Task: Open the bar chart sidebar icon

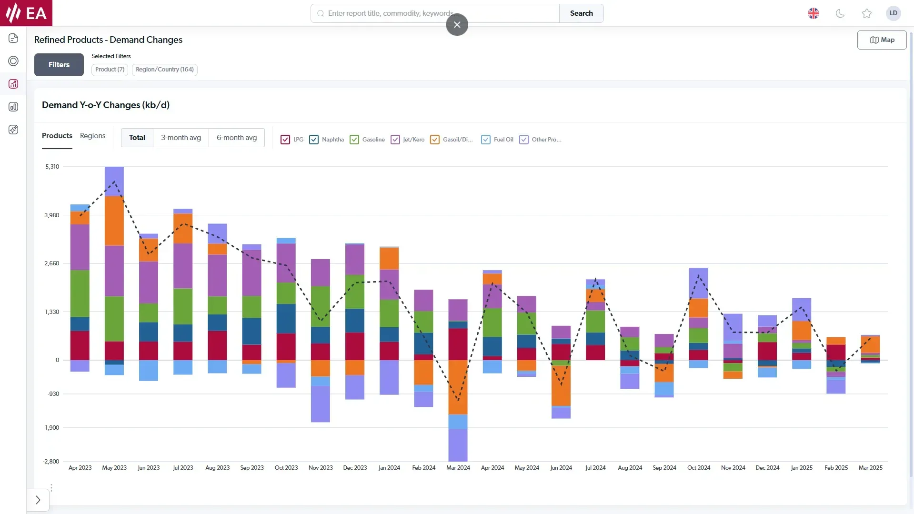Action: pyautogui.click(x=13, y=107)
